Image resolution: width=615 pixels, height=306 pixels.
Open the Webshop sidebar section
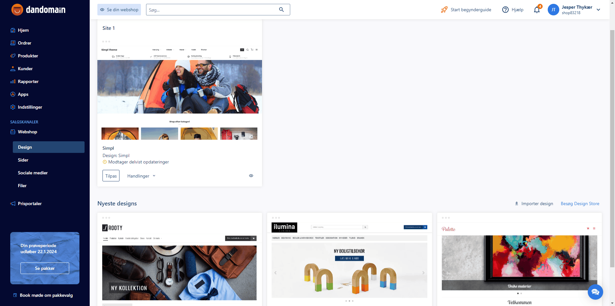(x=28, y=132)
